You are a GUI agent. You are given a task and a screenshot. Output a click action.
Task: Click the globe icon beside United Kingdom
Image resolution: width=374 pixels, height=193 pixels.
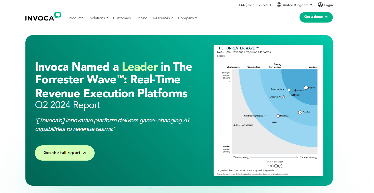click(x=279, y=5)
